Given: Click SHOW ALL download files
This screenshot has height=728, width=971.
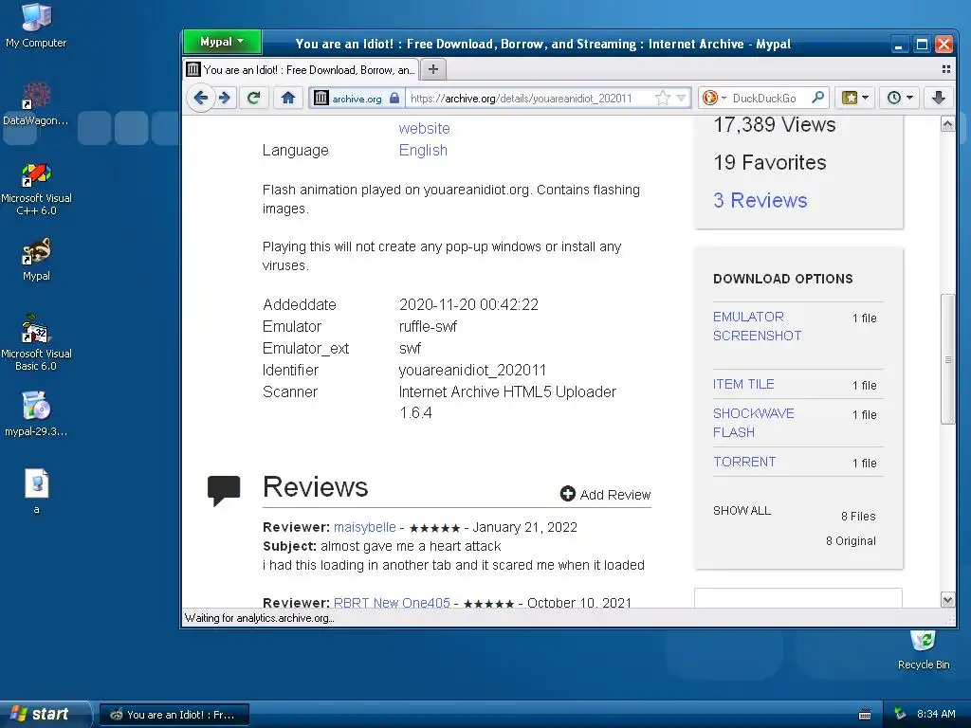Looking at the screenshot, I should point(742,510).
